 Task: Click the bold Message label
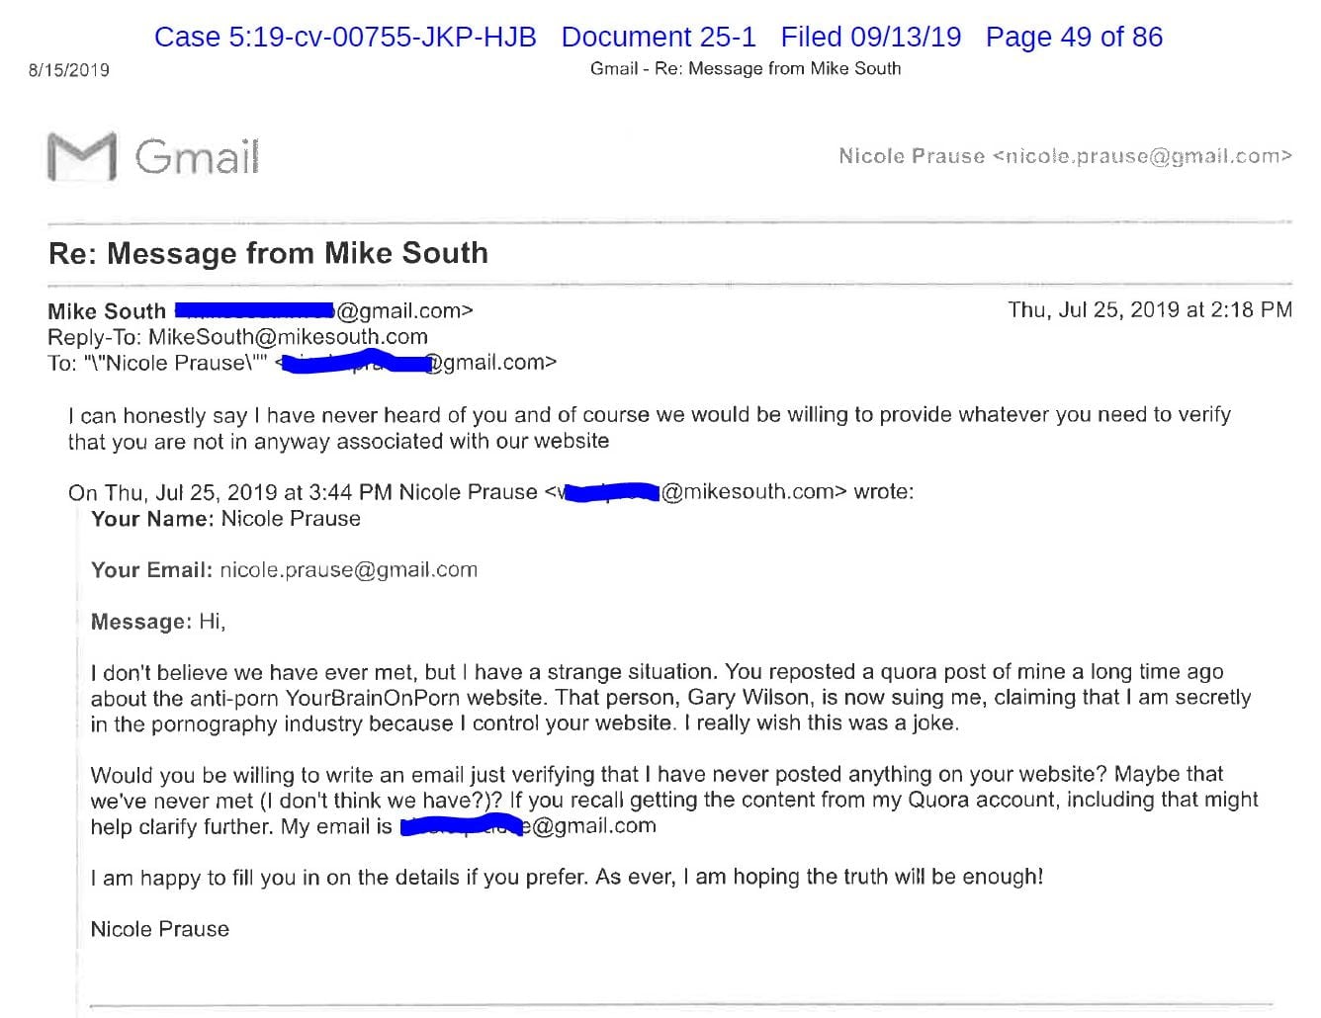pos(141,622)
